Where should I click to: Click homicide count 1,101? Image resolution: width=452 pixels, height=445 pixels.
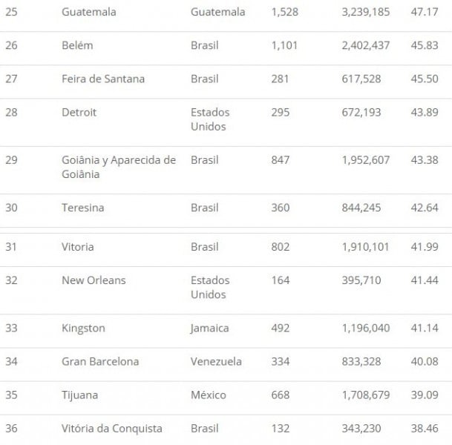(x=284, y=46)
